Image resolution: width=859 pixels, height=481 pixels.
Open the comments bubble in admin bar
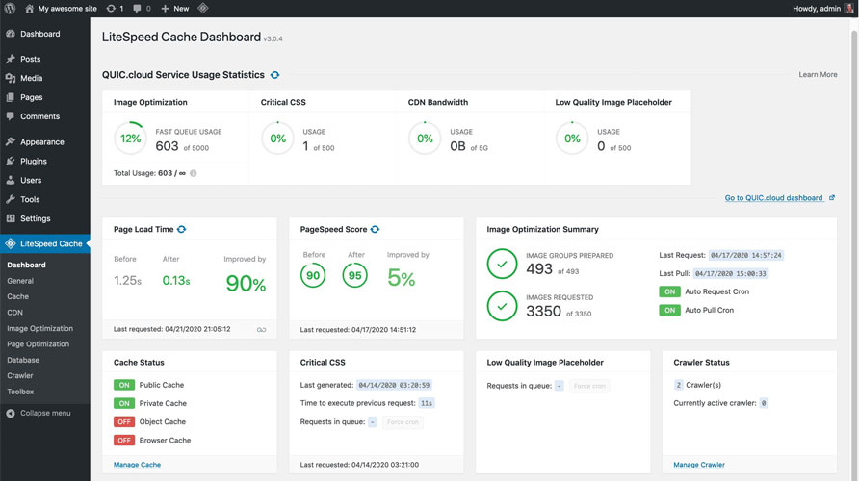tap(142, 9)
